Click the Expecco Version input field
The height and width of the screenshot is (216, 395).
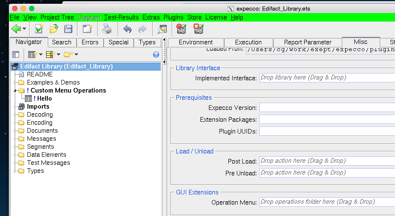click(326, 108)
